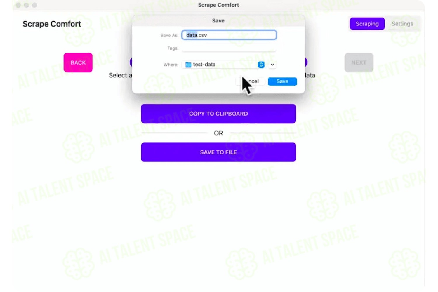Click SAVE TO FILE button
Image resolution: width=438 pixels, height=292 pixels.
[x=218, y=152]
